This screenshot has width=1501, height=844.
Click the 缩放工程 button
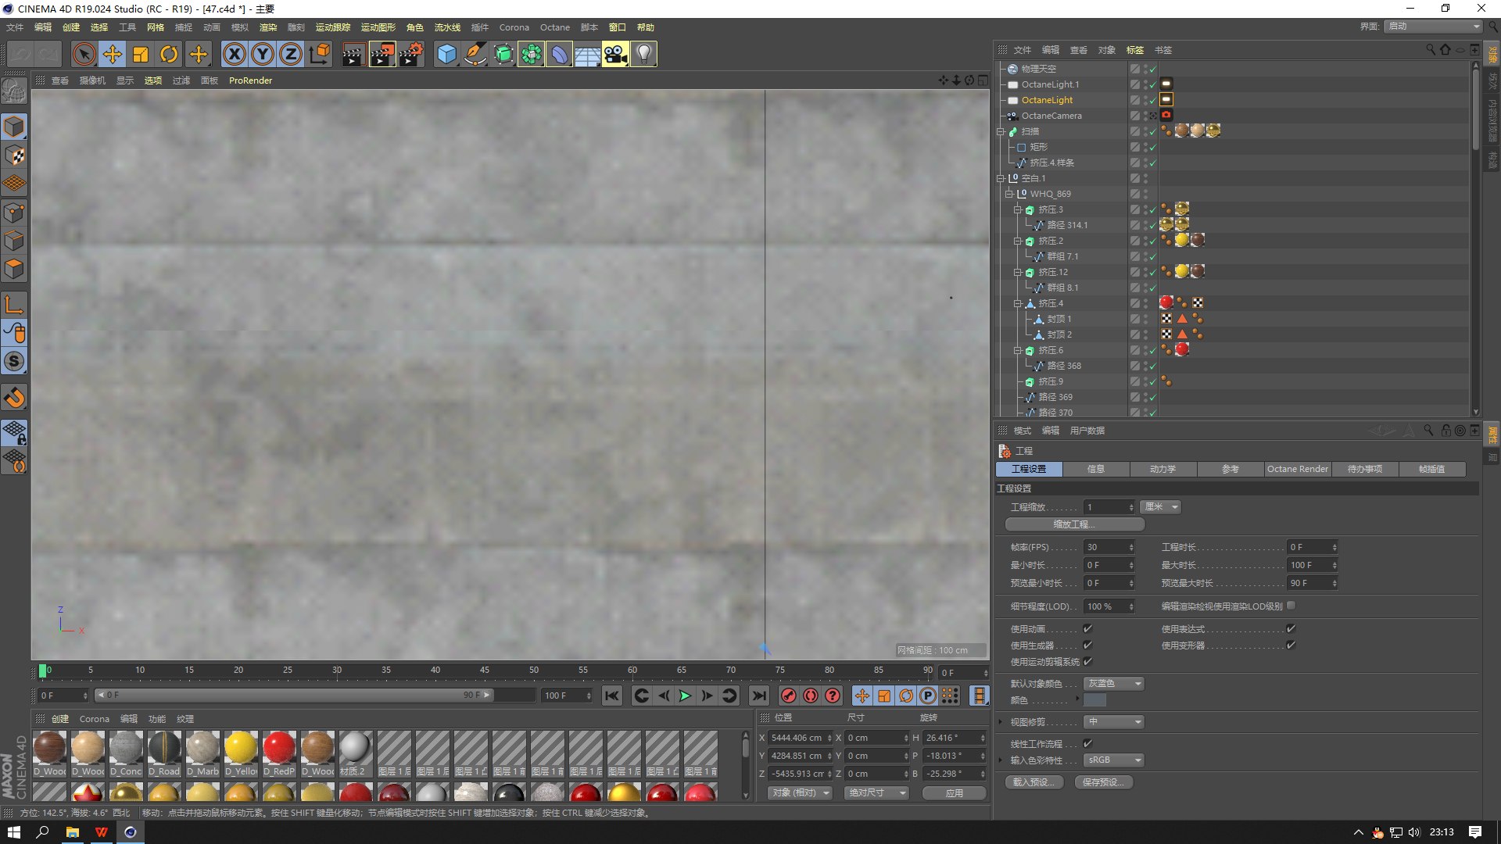[1075, 524]
